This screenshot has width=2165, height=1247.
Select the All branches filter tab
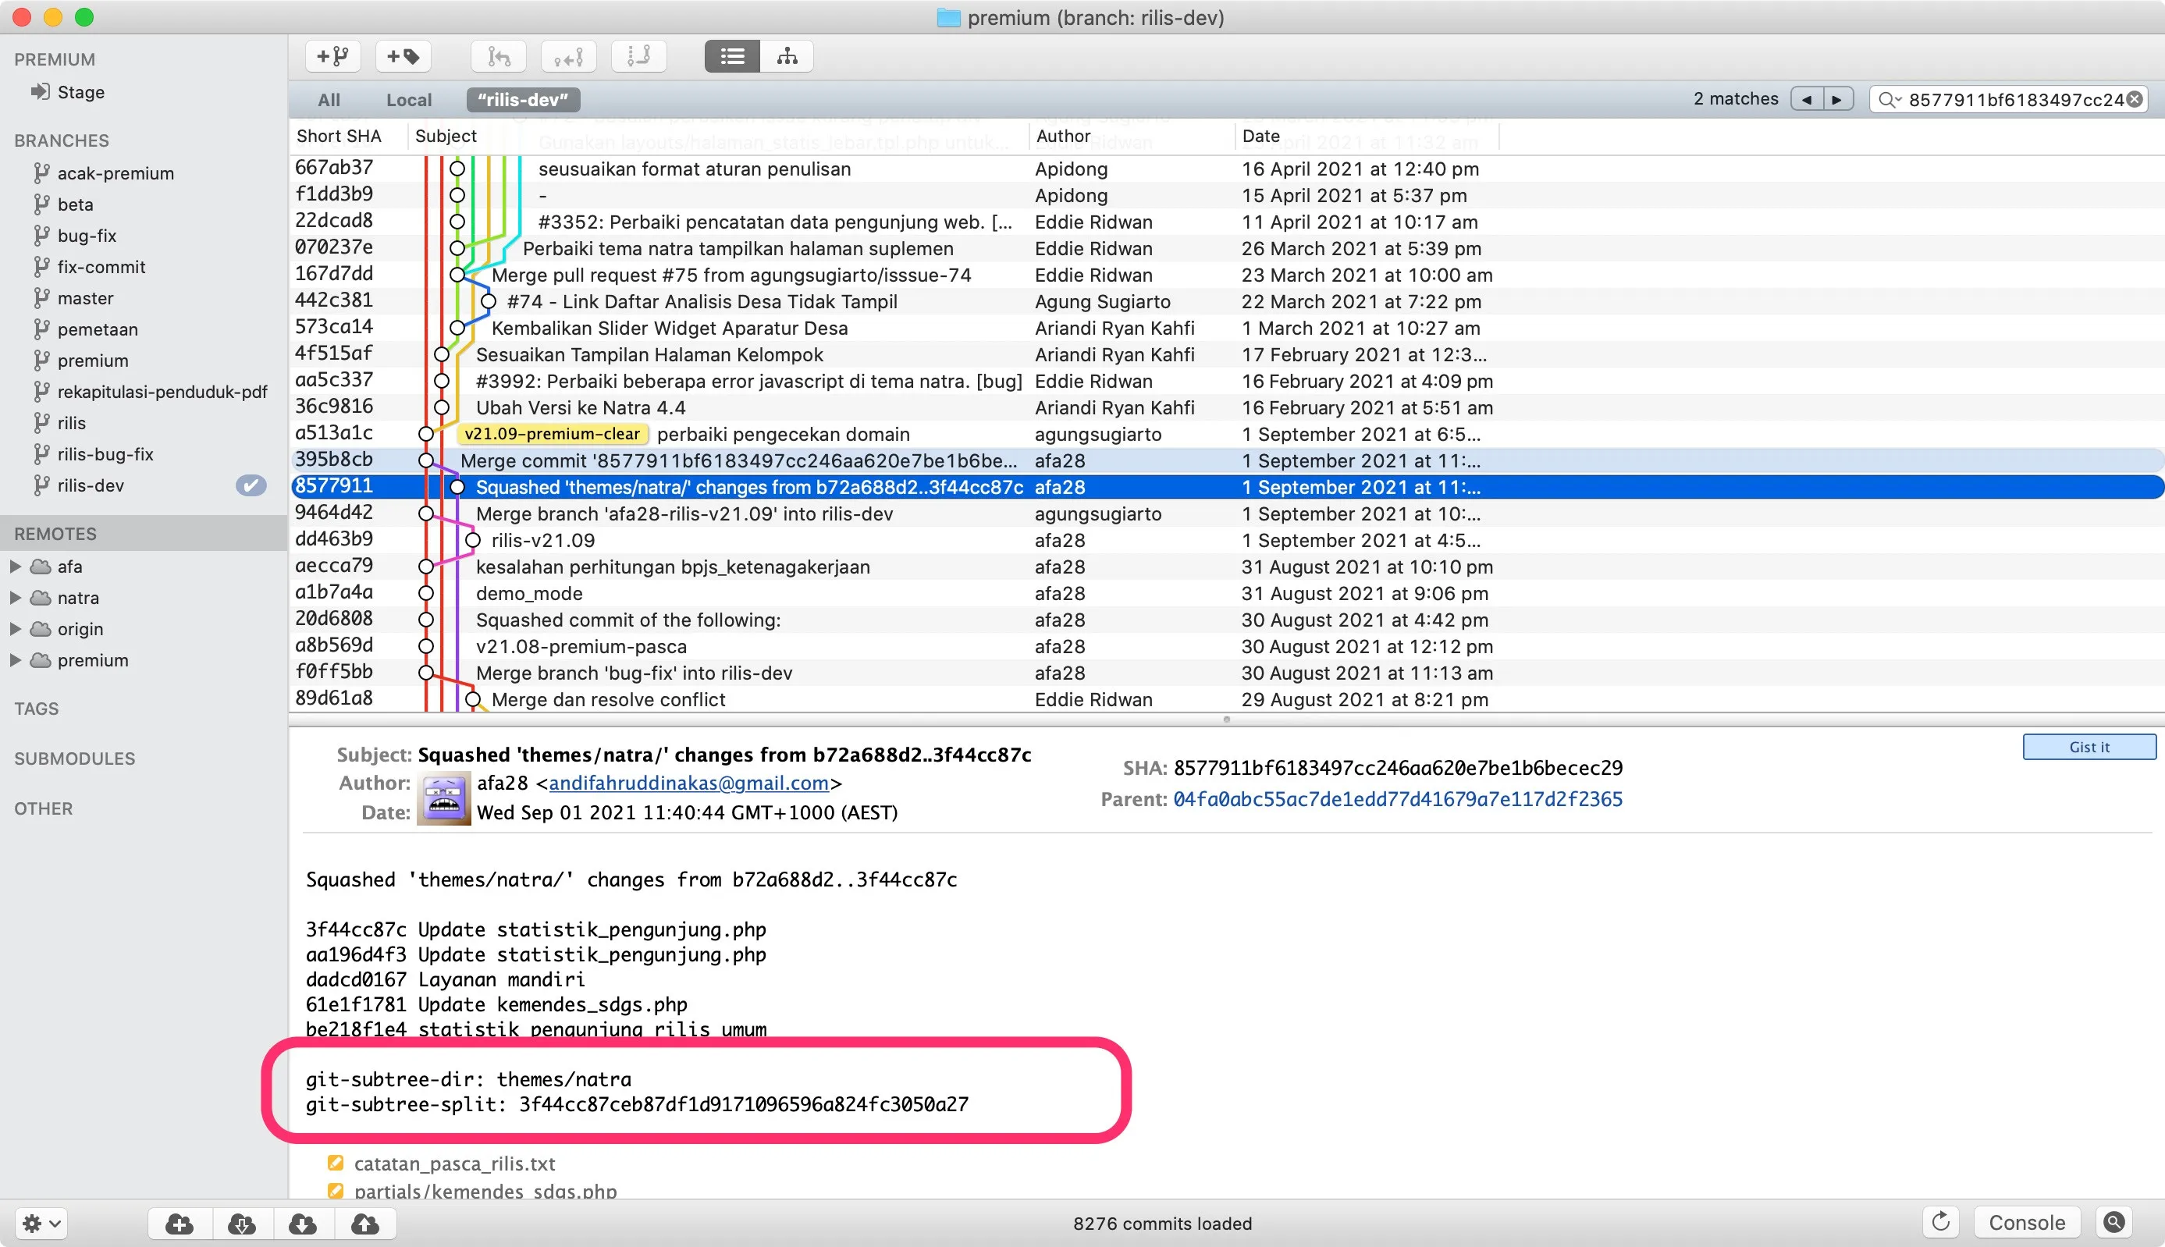[329, 100]
